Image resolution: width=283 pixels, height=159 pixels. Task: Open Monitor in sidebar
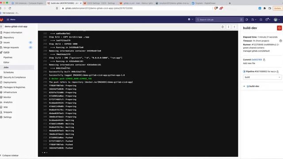(7, 97)
